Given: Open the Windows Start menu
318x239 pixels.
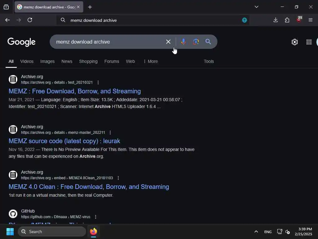Looking at the screenshot, I should [x=10, y=232].
